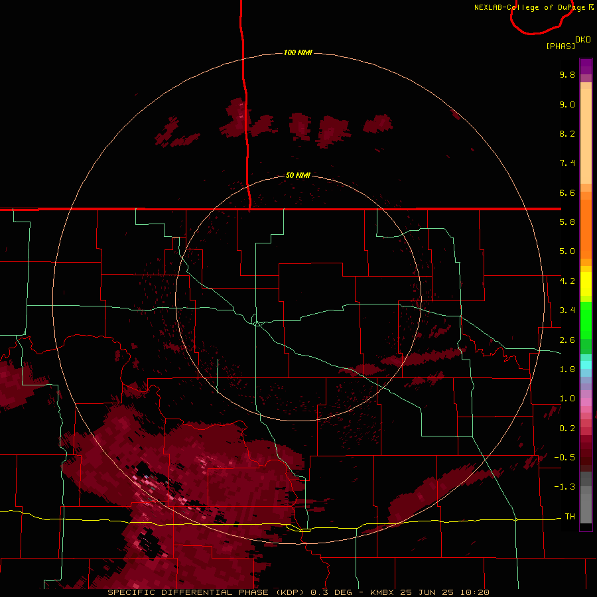Screen dimensions: 597x597
Task: Select the 9.8 scale value
Action: [567, 74]
